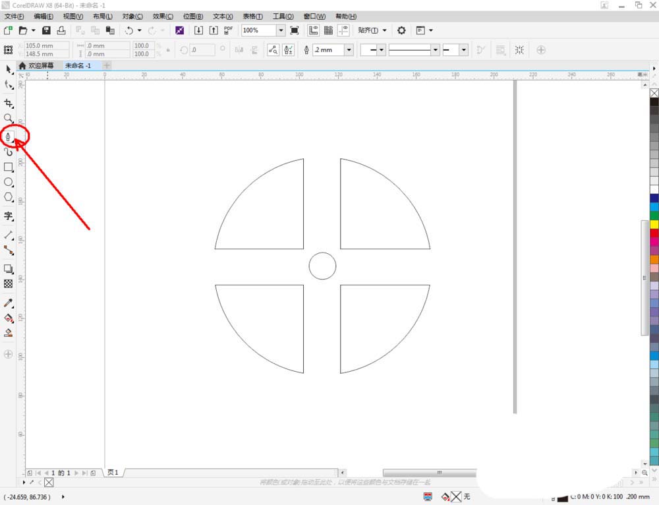
Task: Click the X position field 105.0 mm
Action: tap(47, 45)
